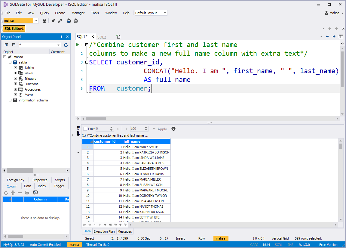
Task: Select the disconnect plug icon
Action: 60,20
